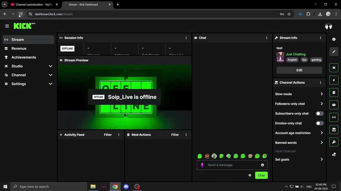Open Mod Actions three-dot menu

point(186,135)
